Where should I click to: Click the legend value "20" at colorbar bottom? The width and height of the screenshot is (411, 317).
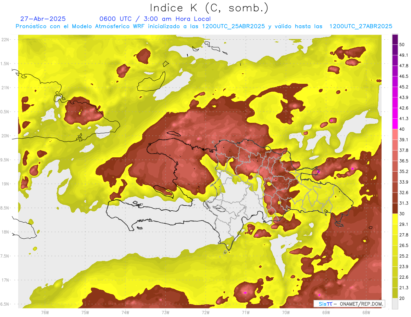coord(402,299)
